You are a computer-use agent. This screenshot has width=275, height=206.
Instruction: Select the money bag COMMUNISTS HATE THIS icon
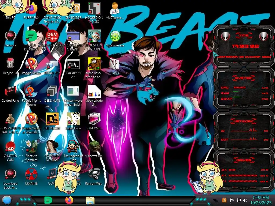click(x=10, y=123)
